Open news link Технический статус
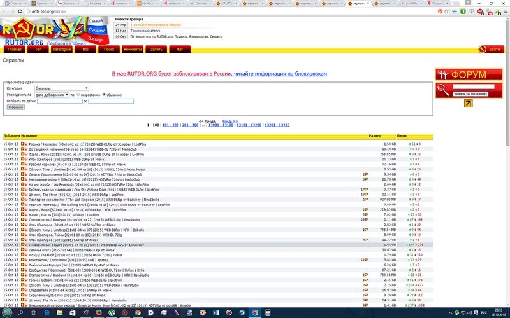This screenshot has width=510, height=318. [x=145, y=31]
